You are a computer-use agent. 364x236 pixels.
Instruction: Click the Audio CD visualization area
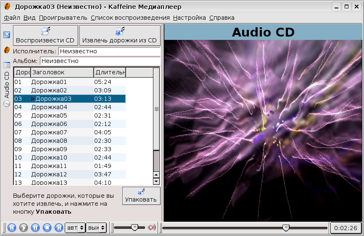tap(263, 131)
